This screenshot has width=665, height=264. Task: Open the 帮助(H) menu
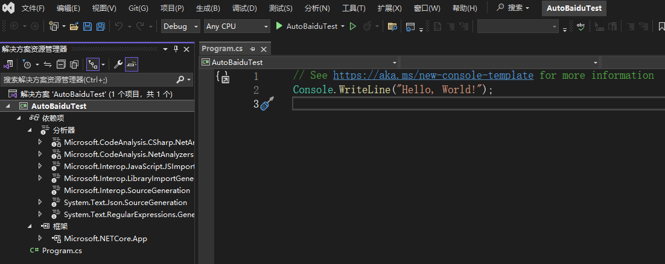point(465,8)
